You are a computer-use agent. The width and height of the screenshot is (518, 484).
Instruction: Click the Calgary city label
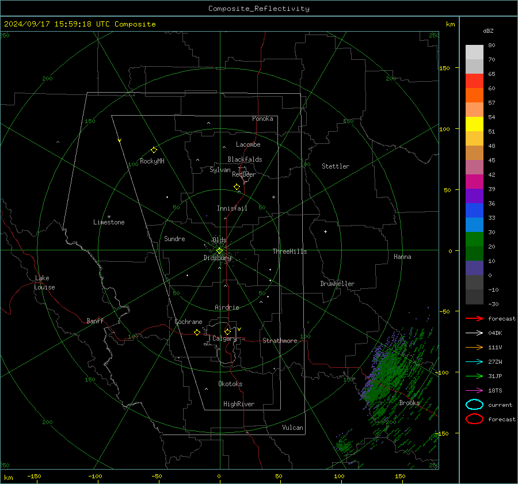pos(224,338)
